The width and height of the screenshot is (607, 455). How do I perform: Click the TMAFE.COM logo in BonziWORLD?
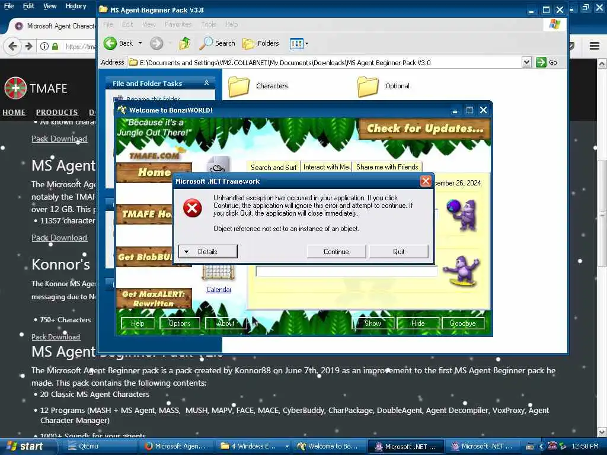[x=154, y=156]
